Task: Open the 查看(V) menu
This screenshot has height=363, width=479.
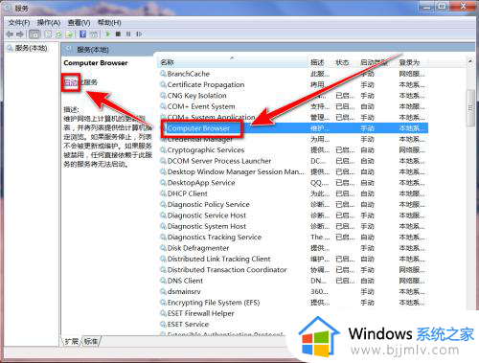Action: pos(79,23)
